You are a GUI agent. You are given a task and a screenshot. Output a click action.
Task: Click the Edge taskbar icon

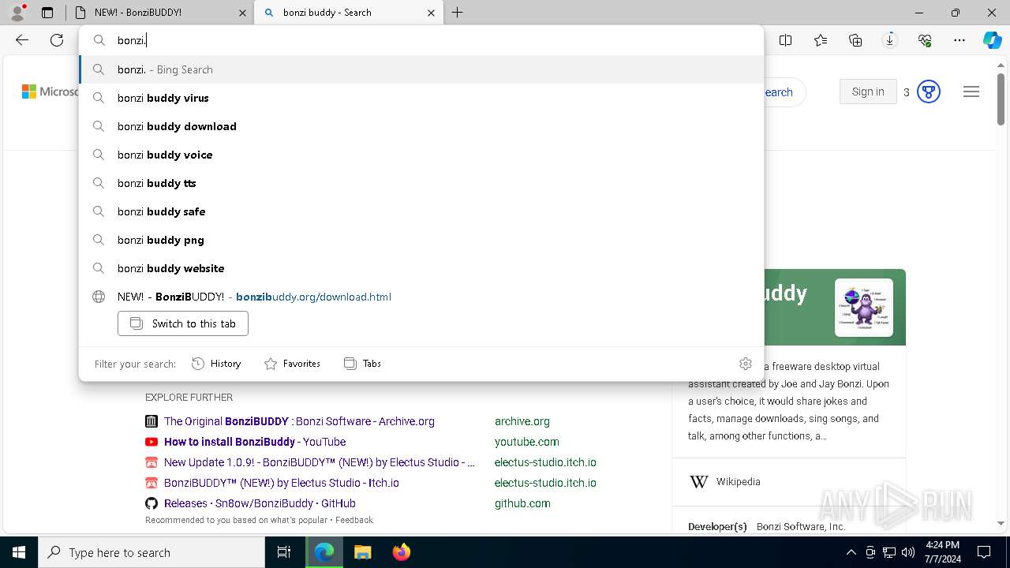(x=324, y=552)
